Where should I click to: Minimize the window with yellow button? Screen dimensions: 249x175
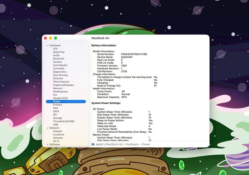pyautogui.click(x=50, y=38)
